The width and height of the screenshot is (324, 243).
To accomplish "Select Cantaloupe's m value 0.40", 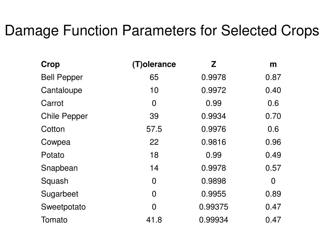I will (273, 90).
